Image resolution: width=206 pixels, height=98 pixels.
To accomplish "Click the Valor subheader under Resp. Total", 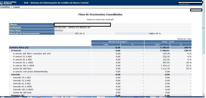I will tap(157, 45).
